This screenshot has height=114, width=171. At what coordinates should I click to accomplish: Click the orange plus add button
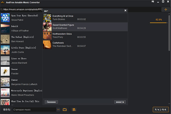pyautogui.click(x=166, y=9)
